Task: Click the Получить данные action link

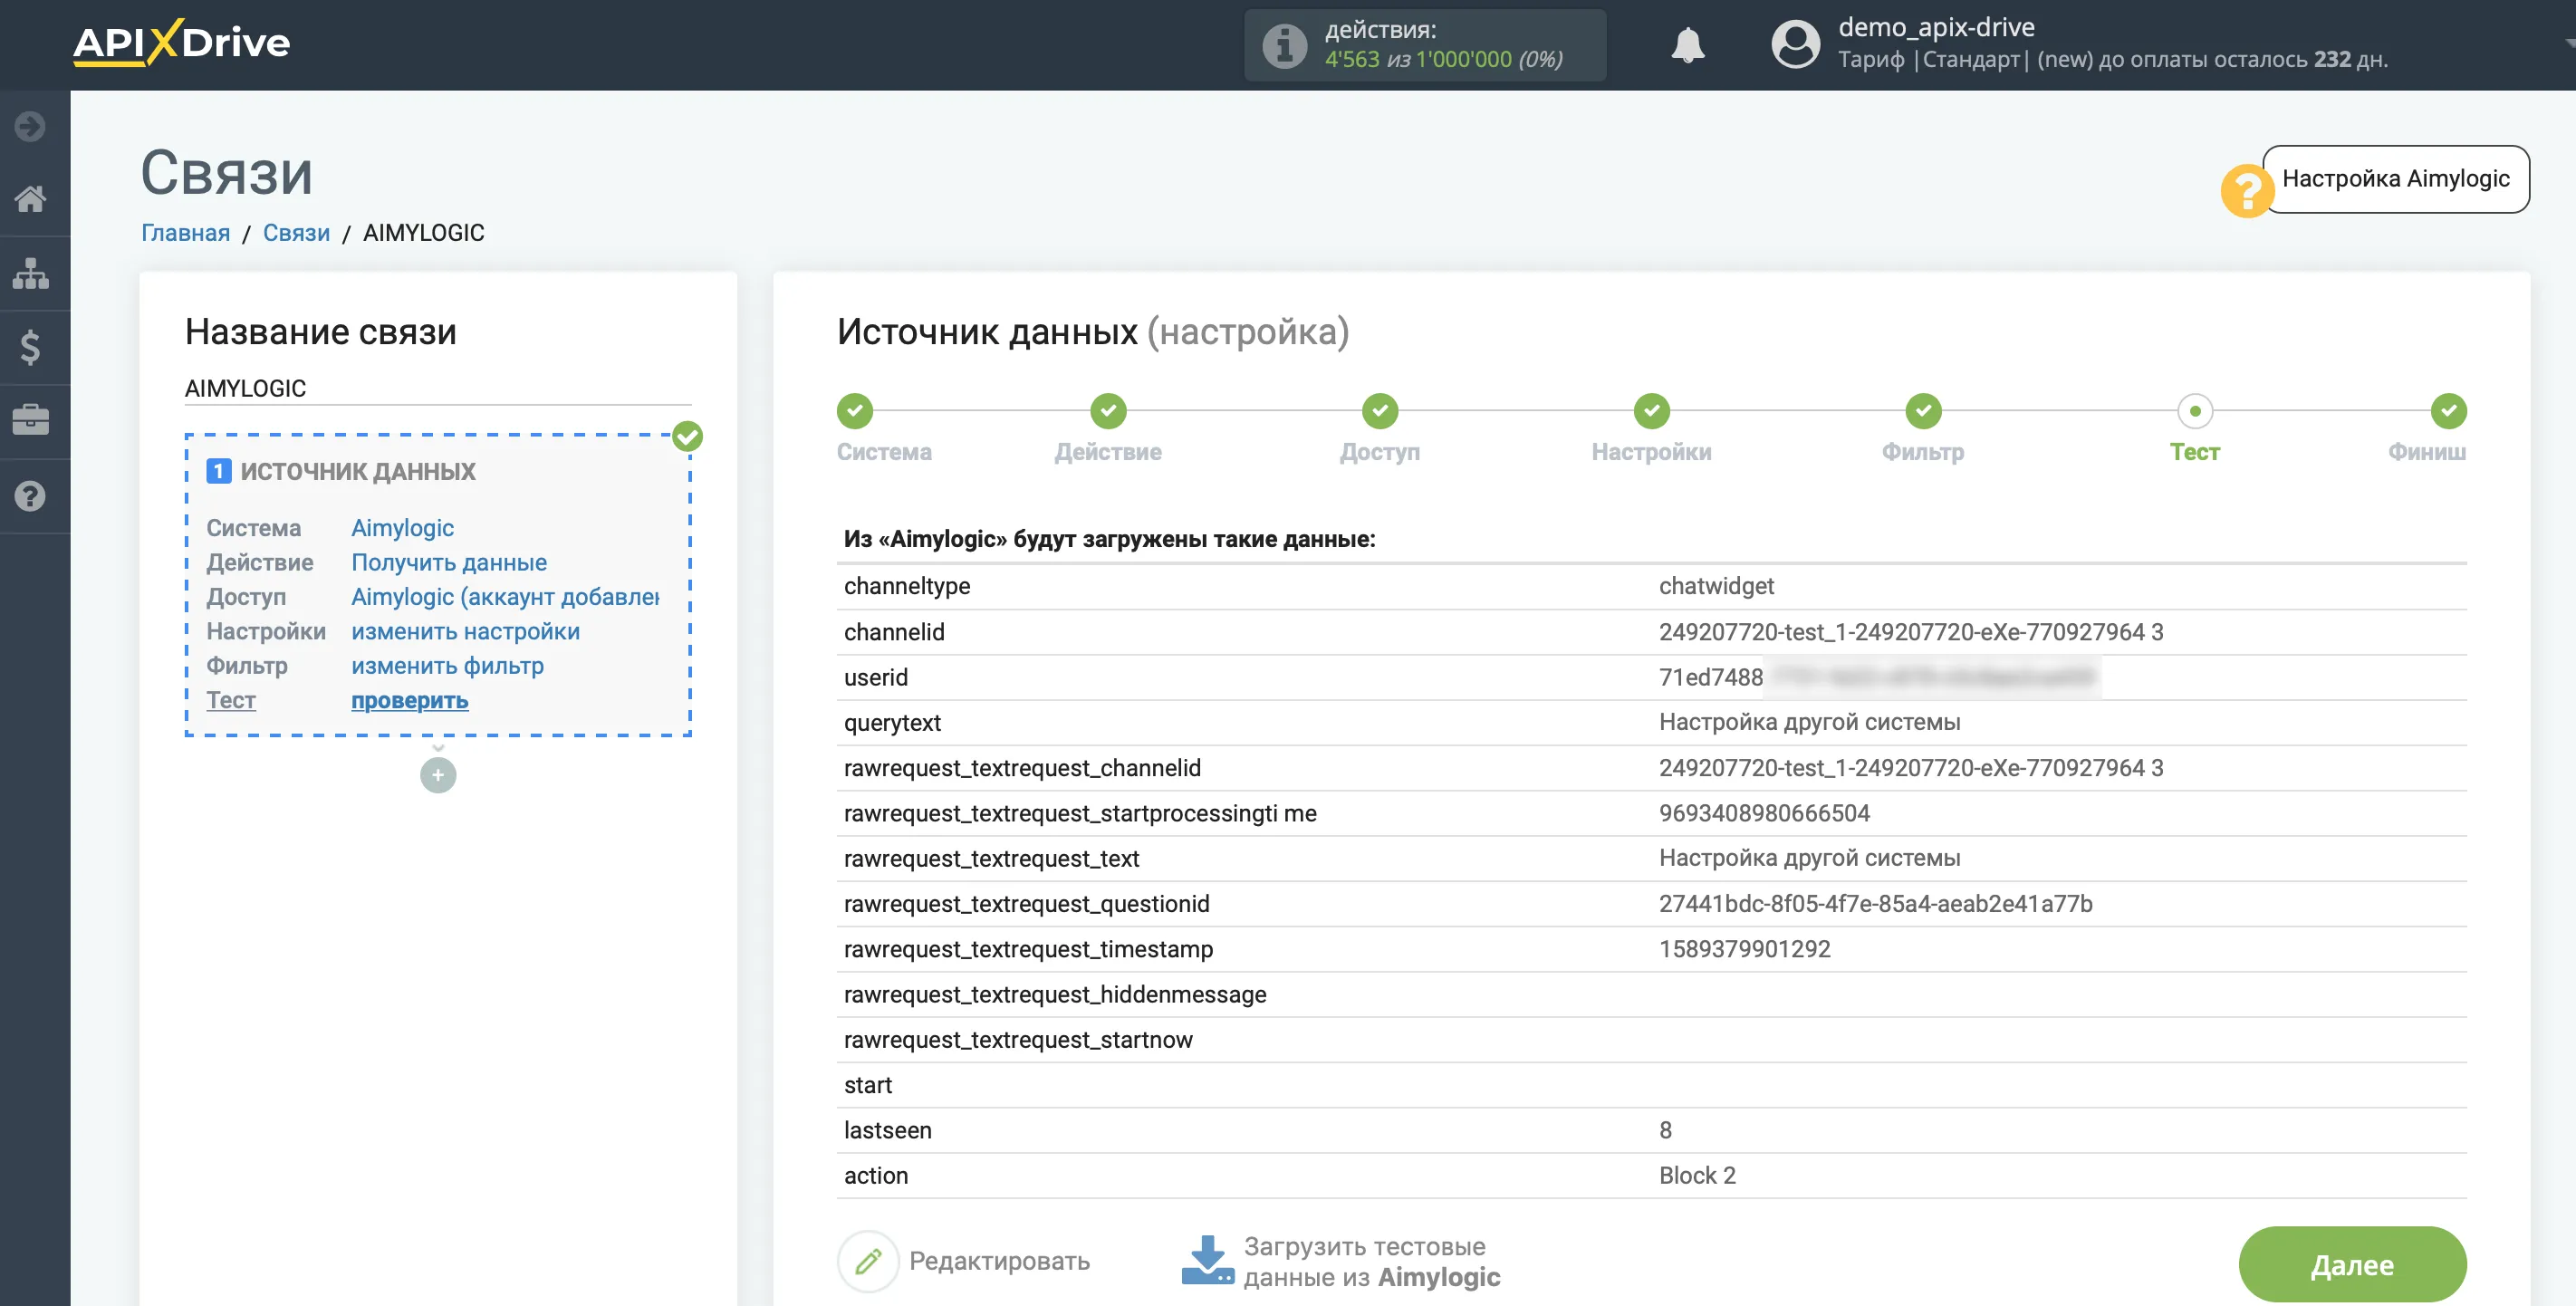Action: tap(449, 562)
